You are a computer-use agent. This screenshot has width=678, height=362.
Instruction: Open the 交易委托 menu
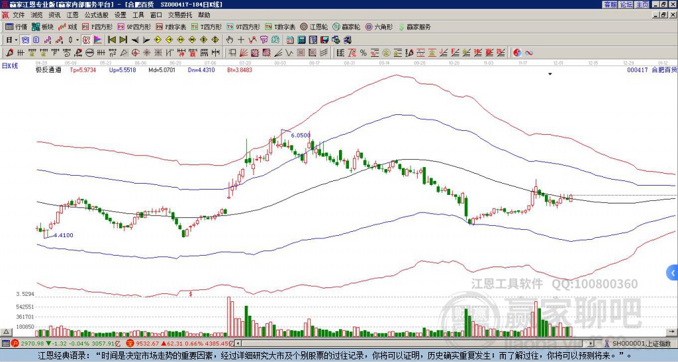click(x=180, y=15)
